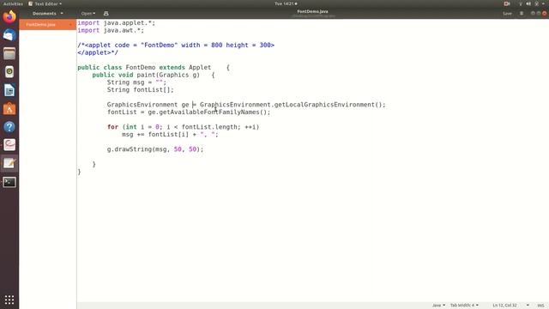Open the Java language selector in status bar
549x309 pixels.
tap(438, 306)
